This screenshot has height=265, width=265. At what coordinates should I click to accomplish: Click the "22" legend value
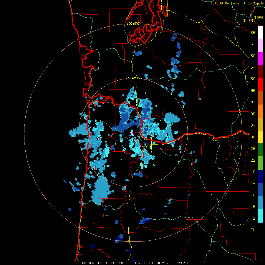(x=253, y=160)
